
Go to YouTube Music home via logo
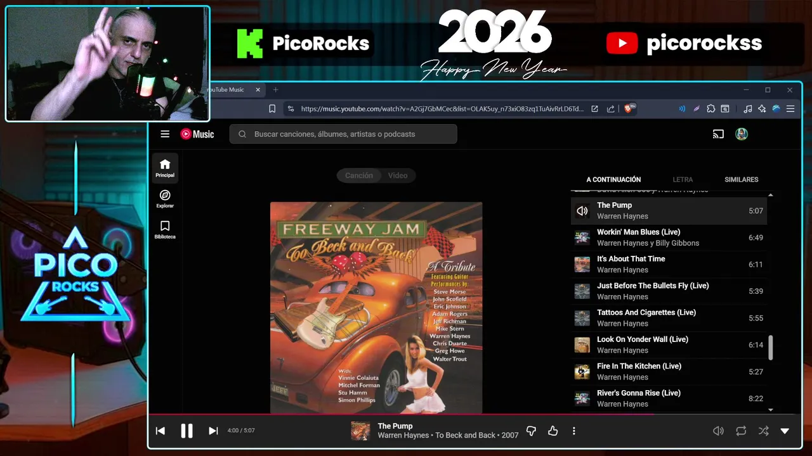[197, 134]
